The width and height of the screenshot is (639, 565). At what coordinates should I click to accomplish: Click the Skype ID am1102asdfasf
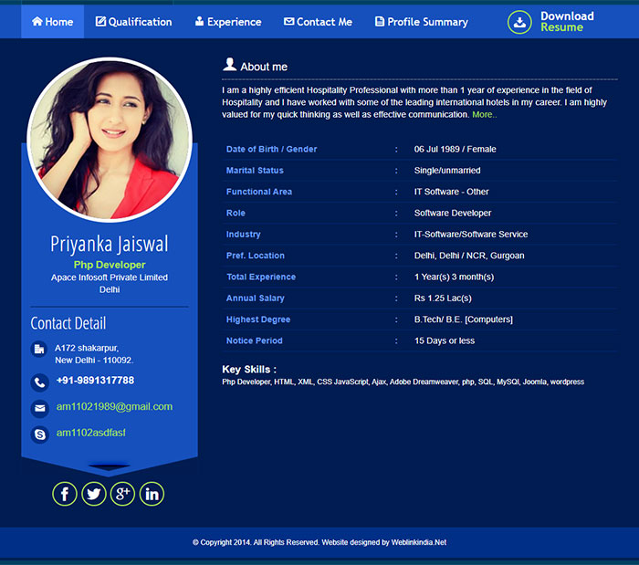tap(90, 433)
